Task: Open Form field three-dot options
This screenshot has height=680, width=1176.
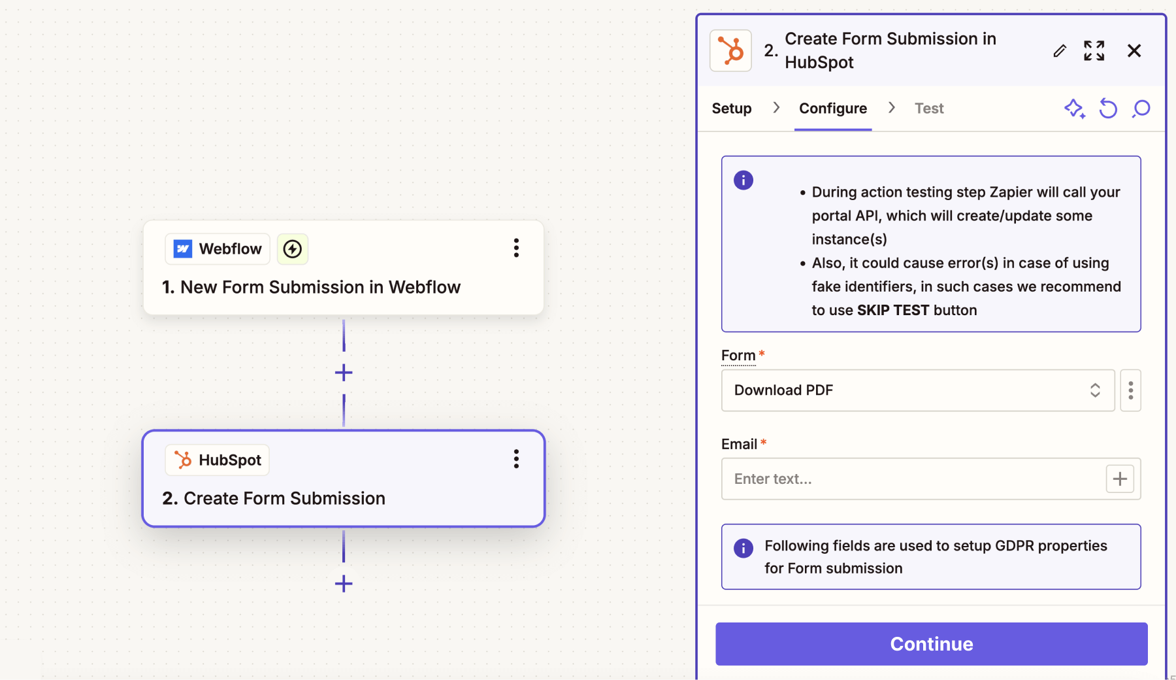Action: coord(1131,390)
